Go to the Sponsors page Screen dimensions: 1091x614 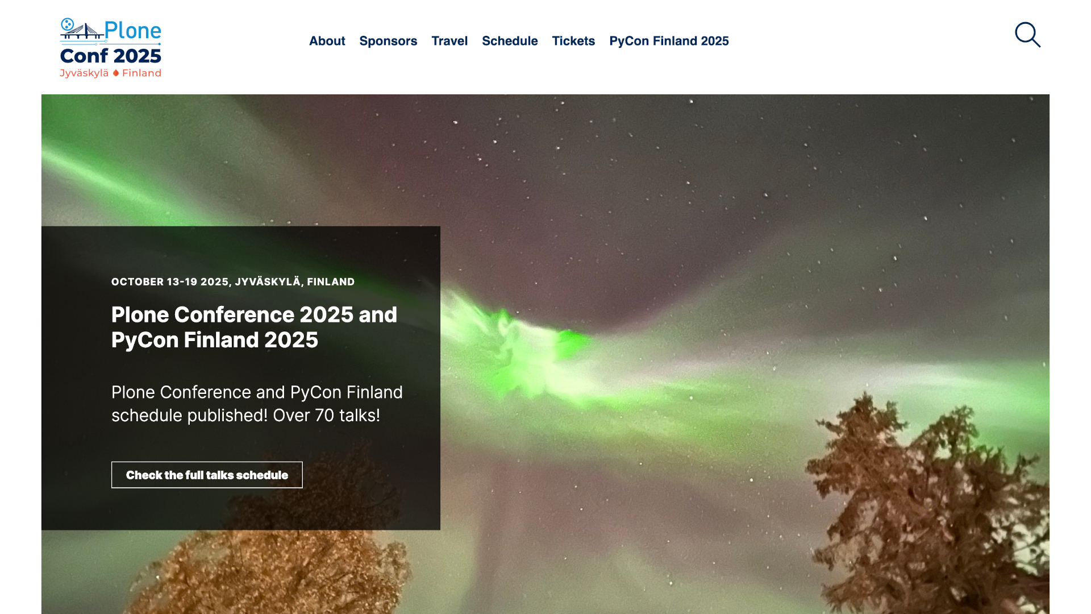(x=388, y=41)
